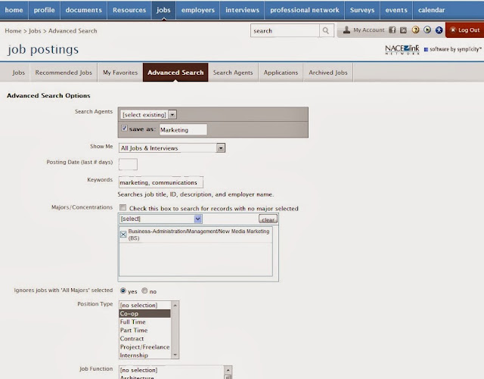The image size is (484, 379).
Task: Open the jobs menu
Action: point(163,10)
